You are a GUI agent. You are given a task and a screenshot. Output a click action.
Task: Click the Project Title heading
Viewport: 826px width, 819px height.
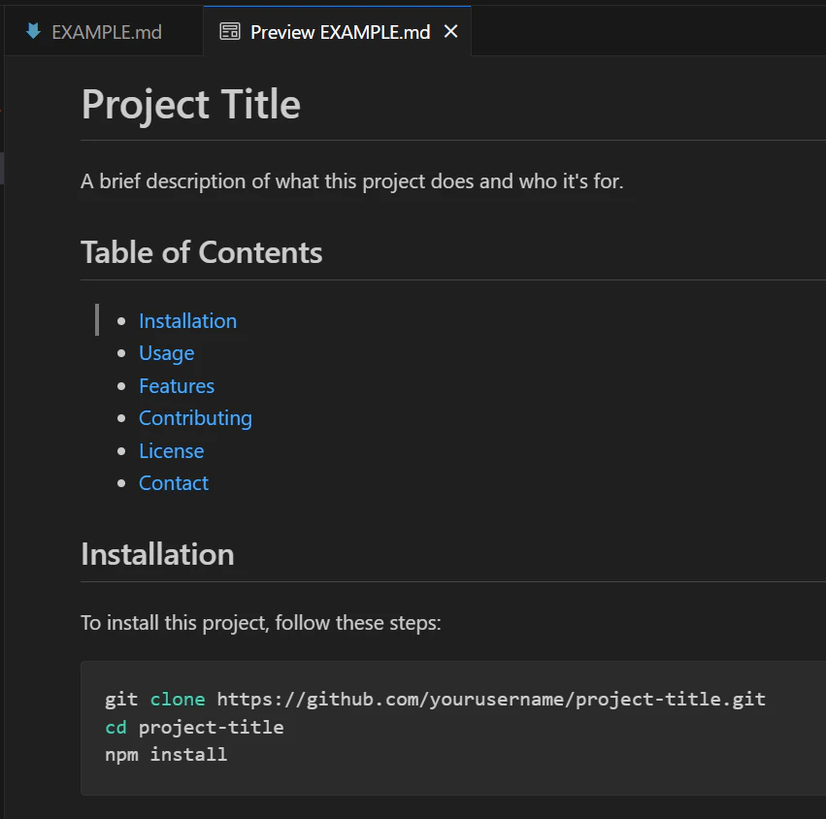coord(190,104)
